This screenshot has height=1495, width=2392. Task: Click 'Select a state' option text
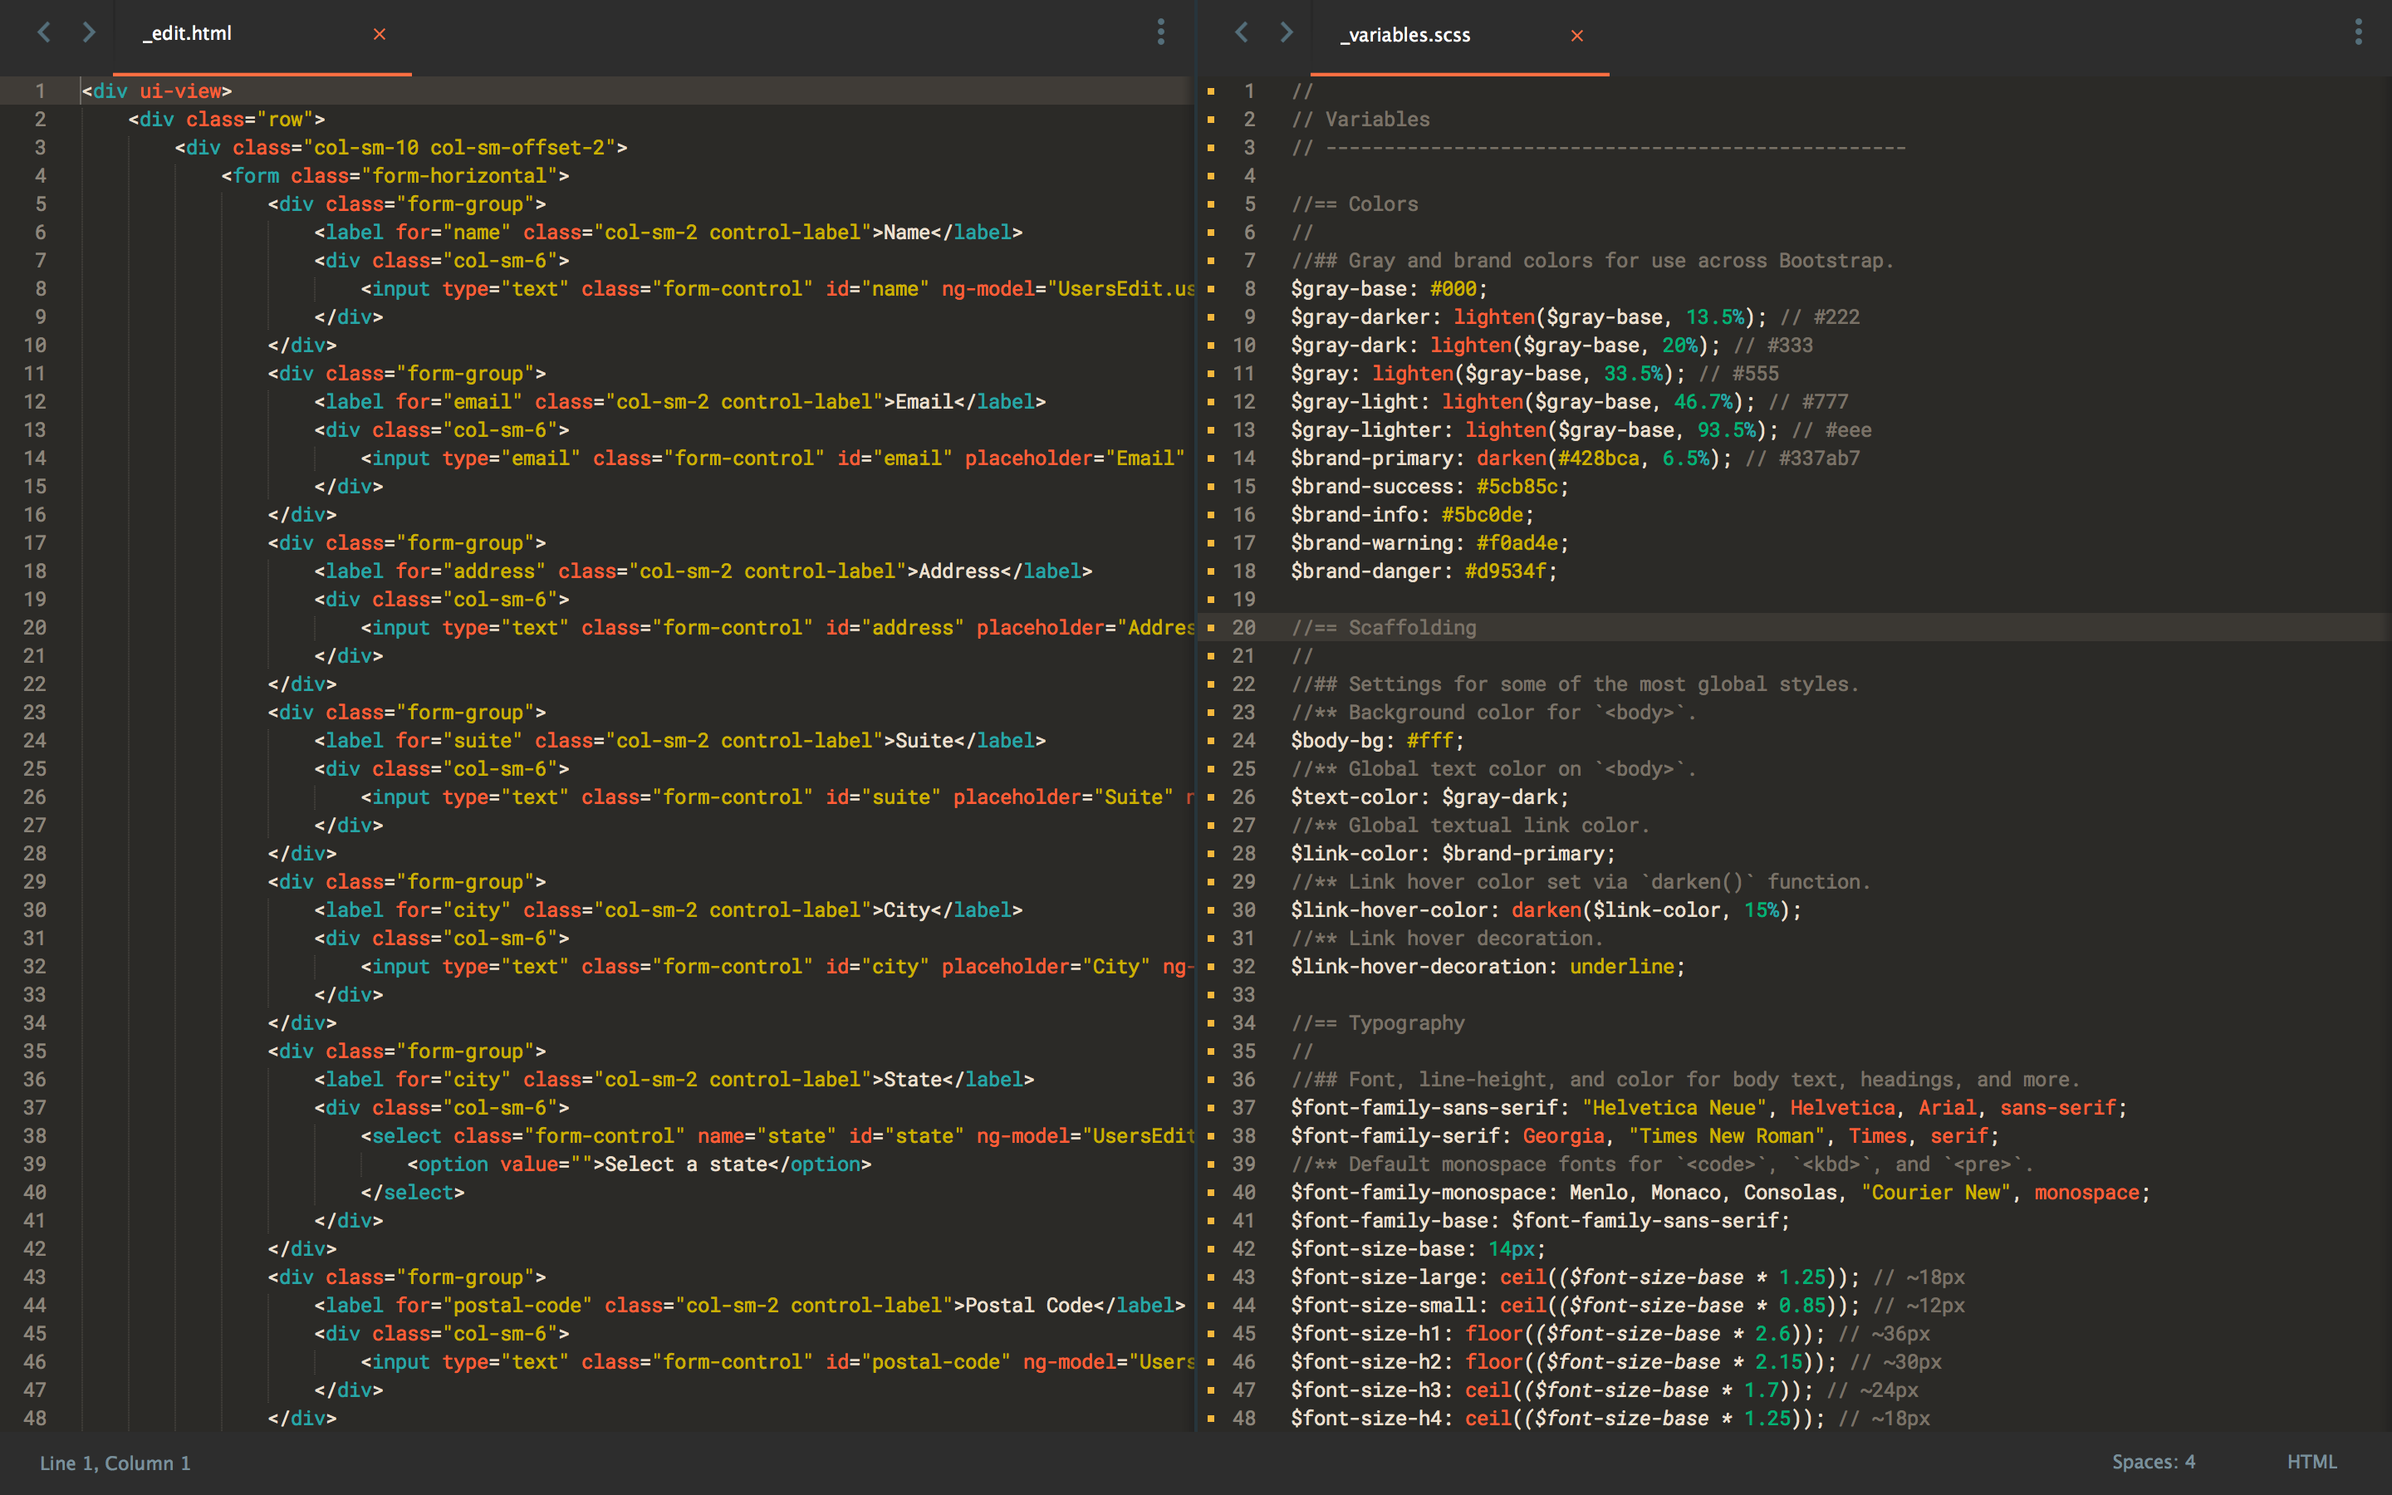[686, 1164]
